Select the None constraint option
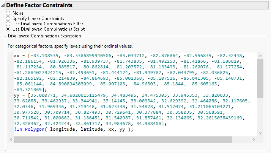The width and height of the screenshot is (271, 153). [x=8, y=13]
